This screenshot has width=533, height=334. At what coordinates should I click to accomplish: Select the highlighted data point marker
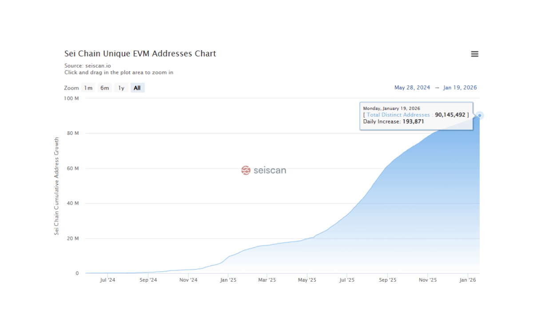tap(479, 115)
